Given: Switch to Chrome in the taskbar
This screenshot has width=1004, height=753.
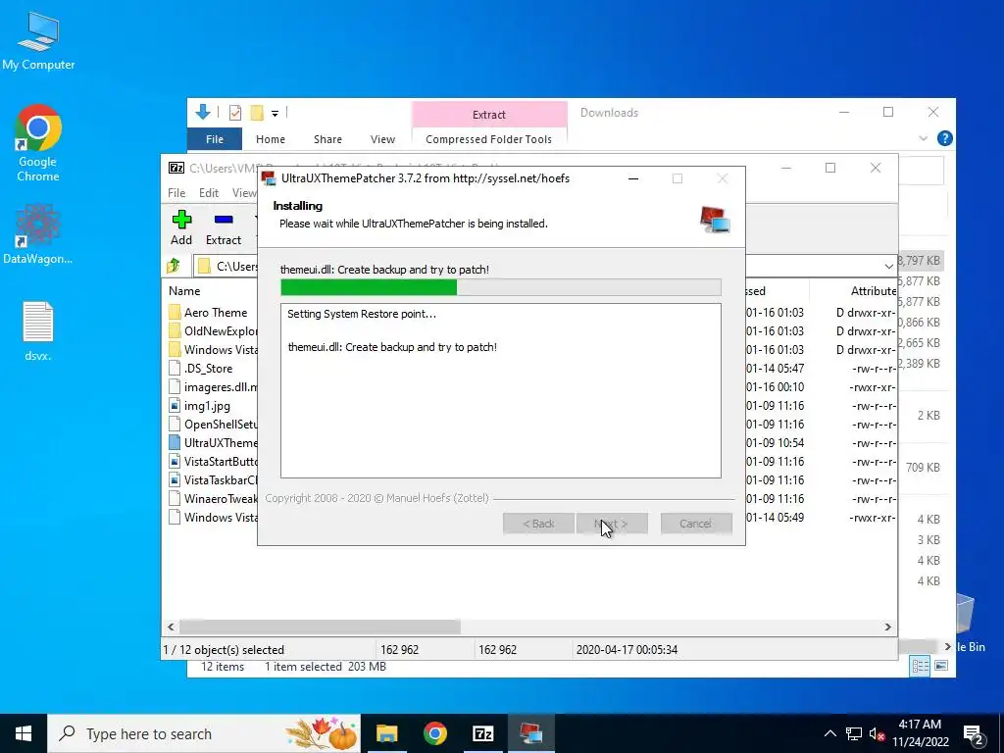Looking at the screenshot, I should click(434, 733).
